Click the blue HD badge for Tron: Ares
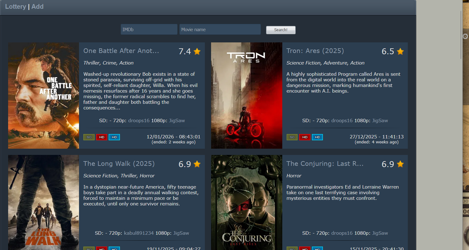The image size is (469, 250). 317,137
